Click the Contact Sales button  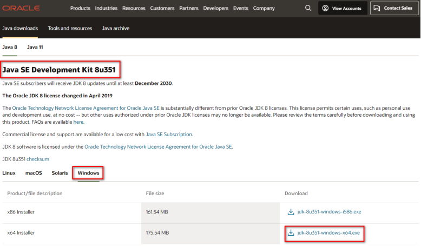pyautogui.click(x=394, y=8)
